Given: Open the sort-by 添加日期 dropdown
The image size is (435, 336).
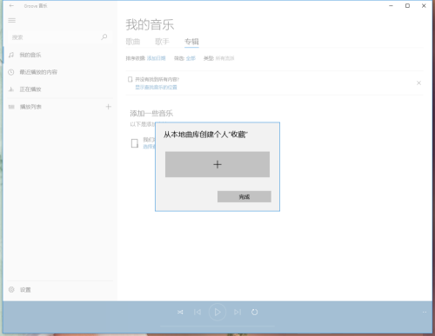Looking at the screenshot, I should (x=156, y=58).
